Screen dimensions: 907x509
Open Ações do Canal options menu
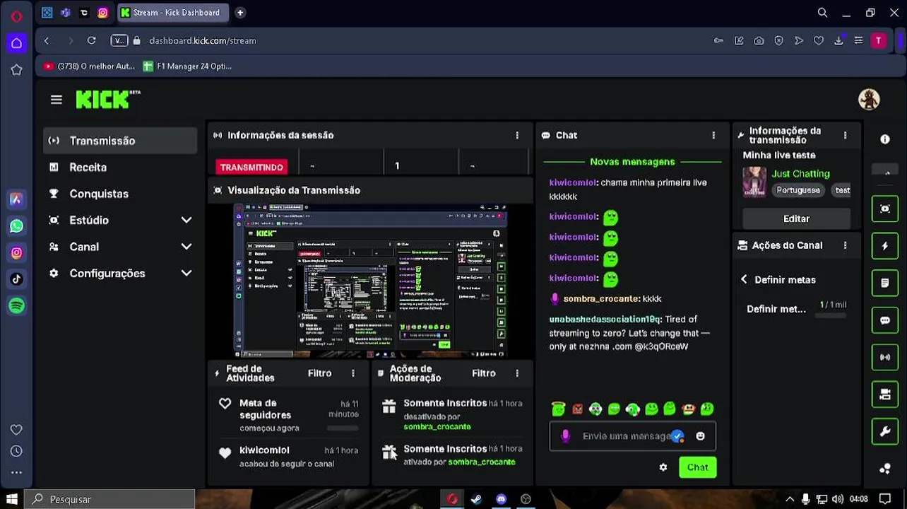point(845,245)
